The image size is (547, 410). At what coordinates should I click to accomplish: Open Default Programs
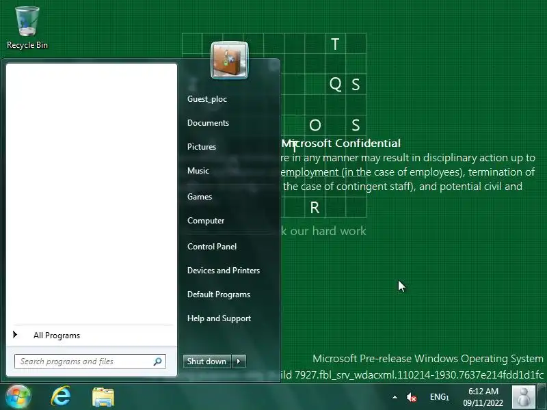pyautogui.click(x=219, y=295)
